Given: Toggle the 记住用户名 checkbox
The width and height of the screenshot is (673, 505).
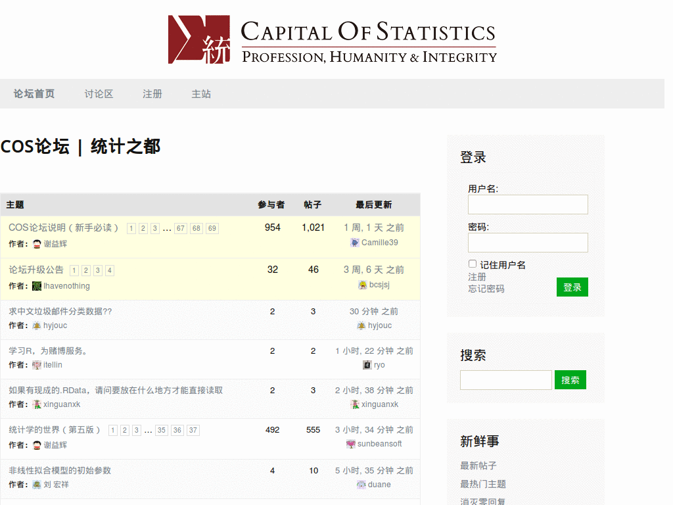Looking at the screenshot, I should 473,264.
